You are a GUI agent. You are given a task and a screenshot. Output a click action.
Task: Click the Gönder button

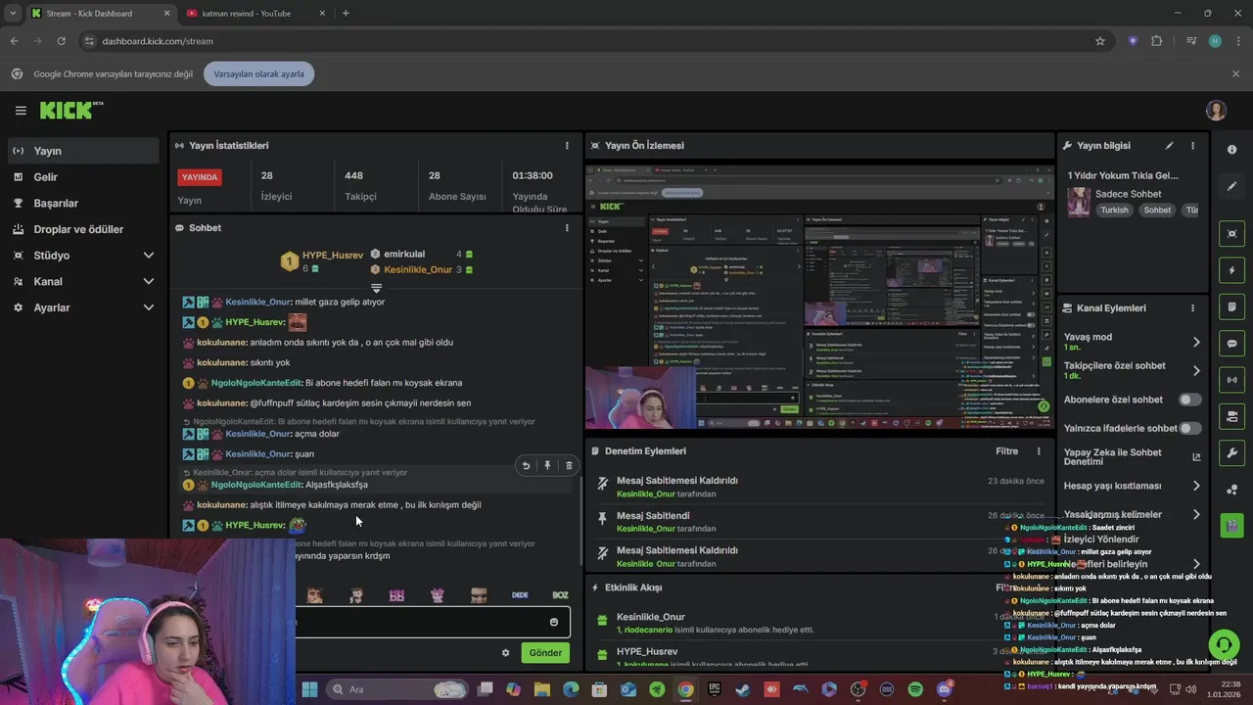545,653
